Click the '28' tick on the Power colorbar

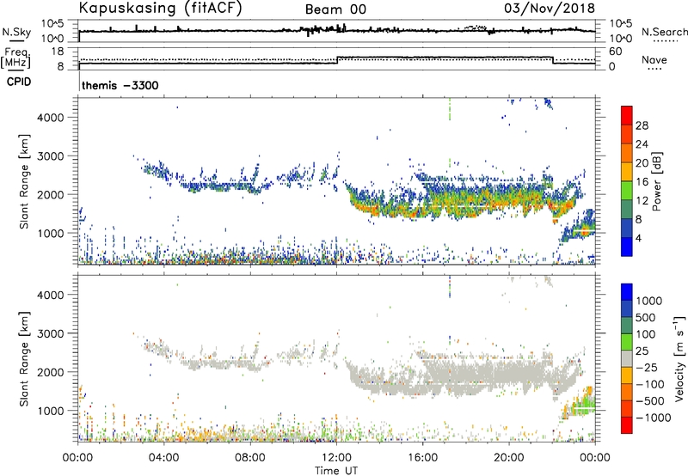(642, 125)
